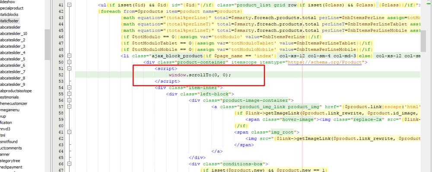Collapse the code fold at line 41
The image size is (432, 172).
70,5
